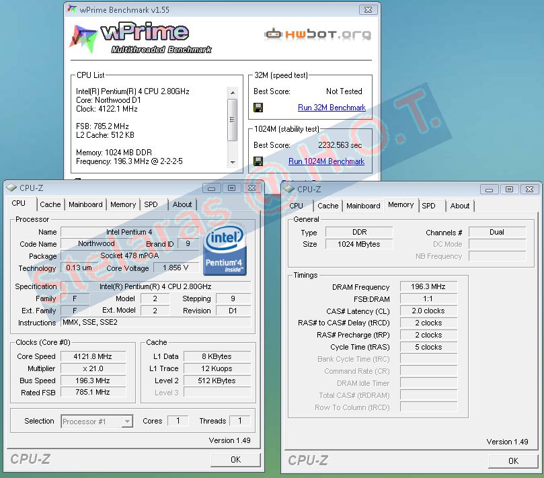Click the Core Voltage value 1.856 V

176,268
